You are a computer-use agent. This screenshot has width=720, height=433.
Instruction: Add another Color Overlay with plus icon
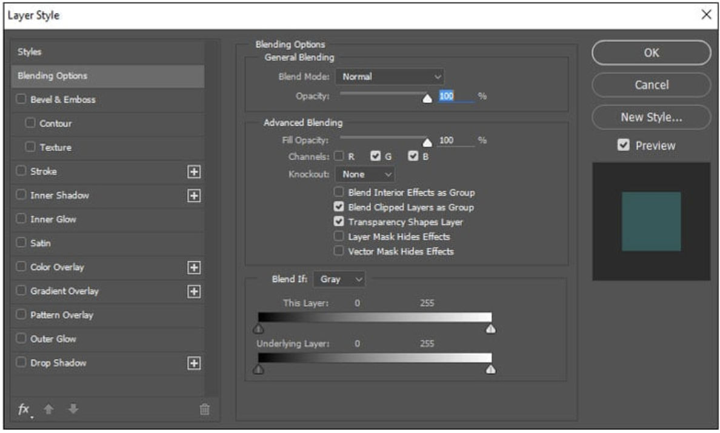(x=194, y=267)
